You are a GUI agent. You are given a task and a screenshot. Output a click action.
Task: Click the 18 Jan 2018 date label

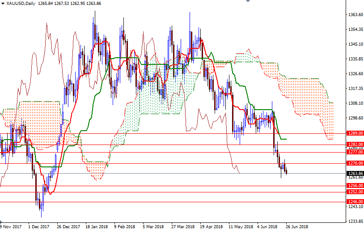(96, 226)
